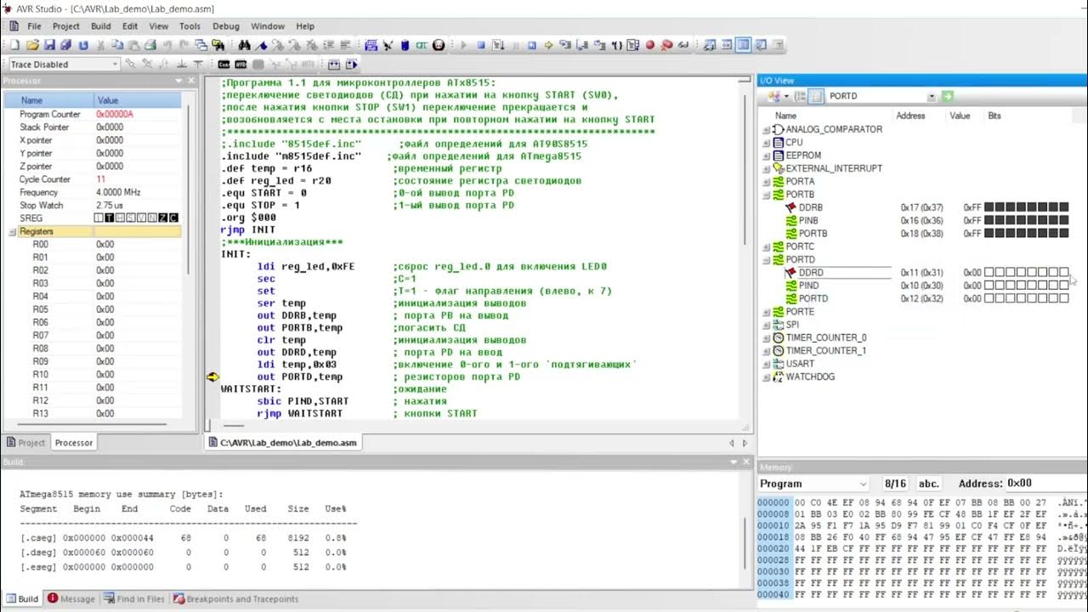Viewport: 1088px width, 612px height.
Task: Toggle the leftmost bit box of PIND
Action: [x=989, y=286]
